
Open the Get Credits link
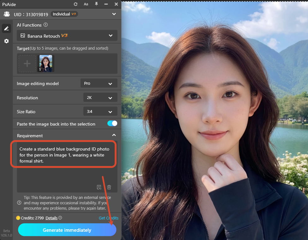pyautogui.click(x=108, y=218)
